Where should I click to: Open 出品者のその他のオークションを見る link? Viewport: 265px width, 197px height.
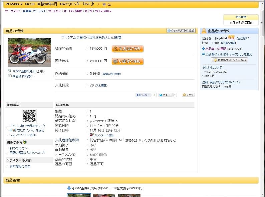pos(229,54)
